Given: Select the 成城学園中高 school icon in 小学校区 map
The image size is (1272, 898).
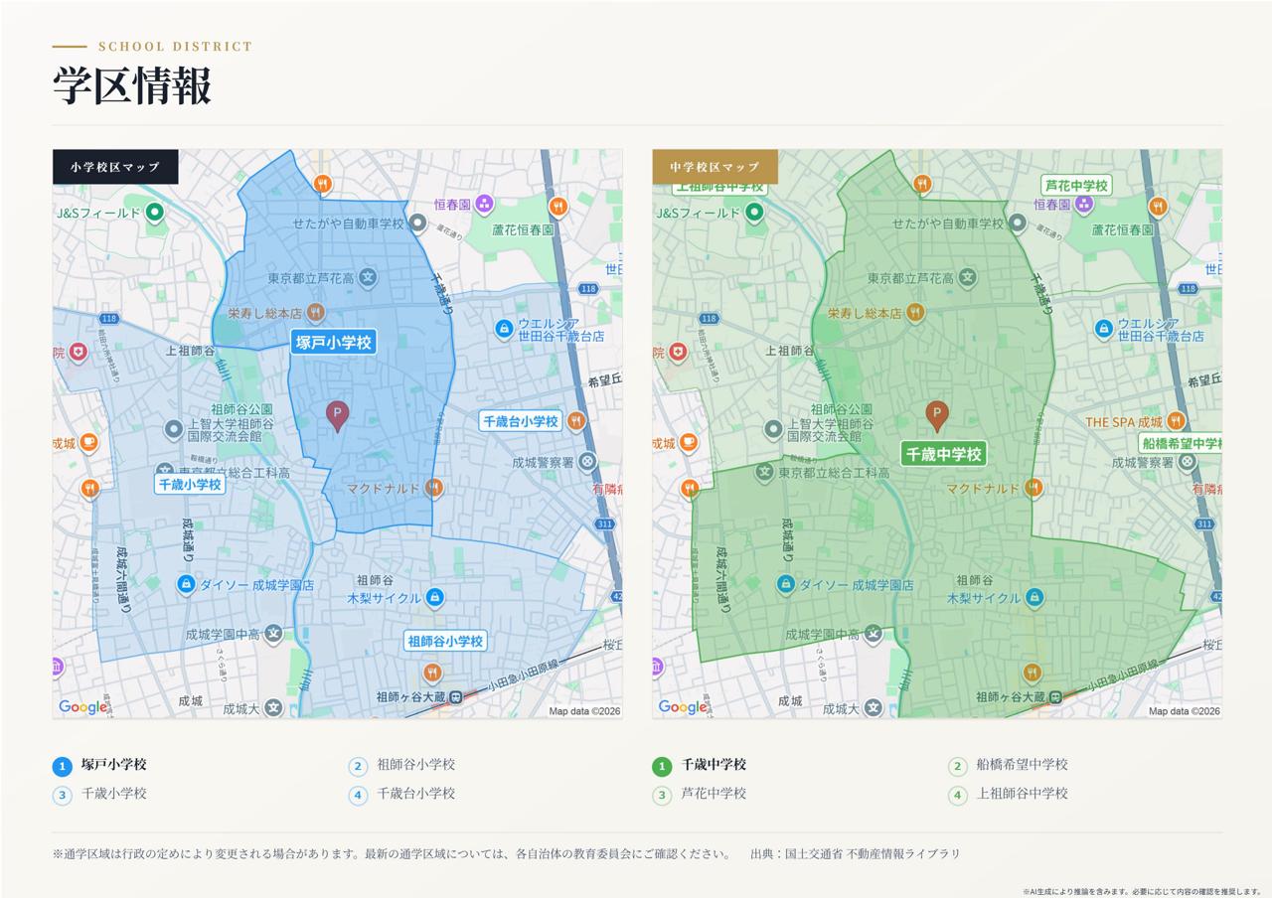Looking at the screenshot, I should 273,633.
